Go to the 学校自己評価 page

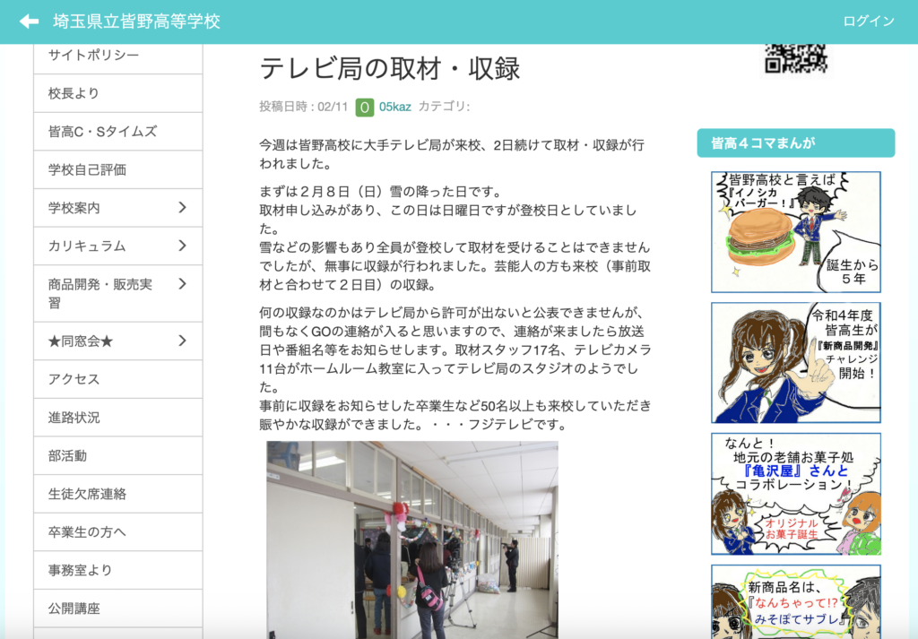click(87, 169)
